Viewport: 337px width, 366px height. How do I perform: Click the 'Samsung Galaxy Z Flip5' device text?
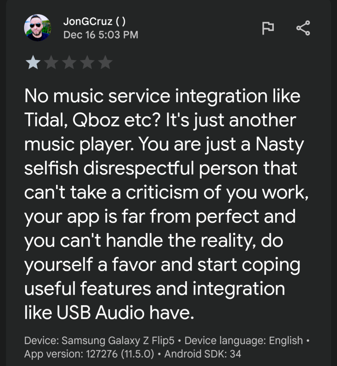(x=118, y=341)
